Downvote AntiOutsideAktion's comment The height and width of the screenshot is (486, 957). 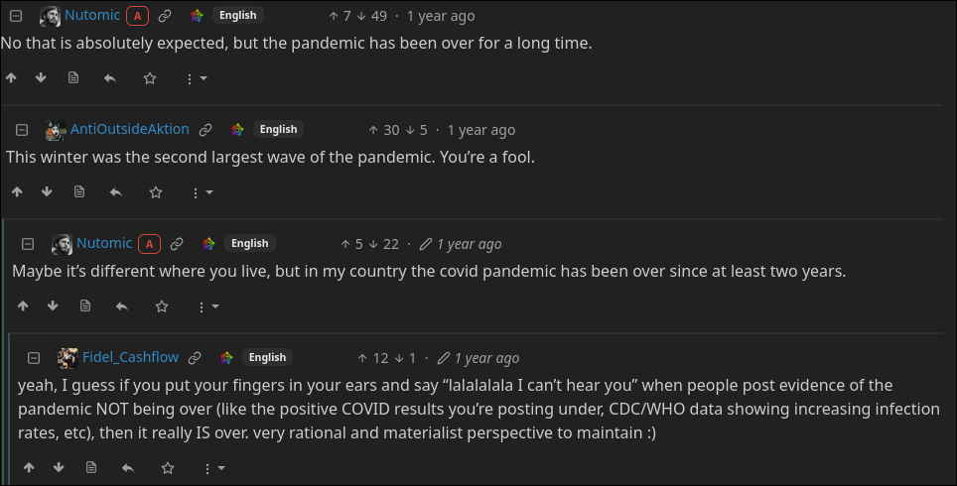click(x=47, y=192)
